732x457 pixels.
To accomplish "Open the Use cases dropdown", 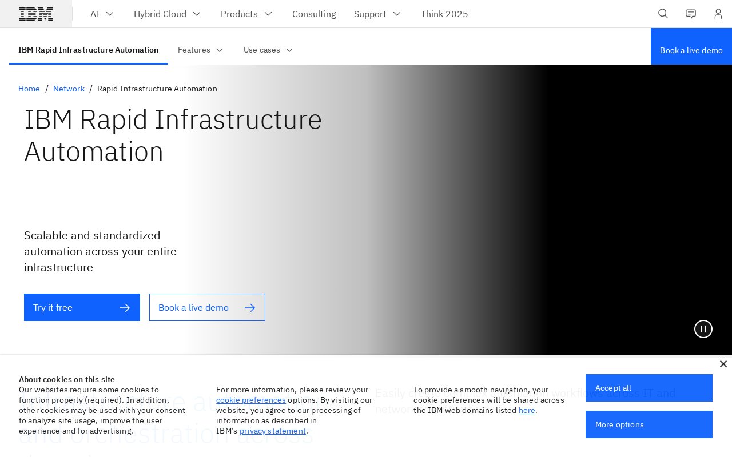I will [x=268, y=50].
